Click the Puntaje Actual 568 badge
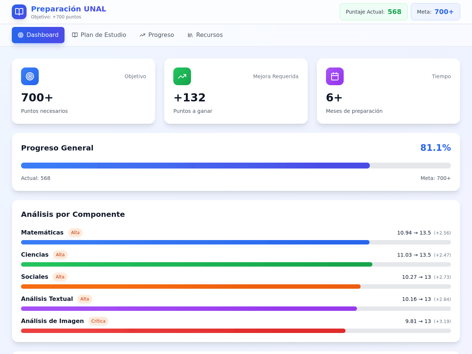Image resolution: width=472 pixels, height=354 pixels. (374, 12)
